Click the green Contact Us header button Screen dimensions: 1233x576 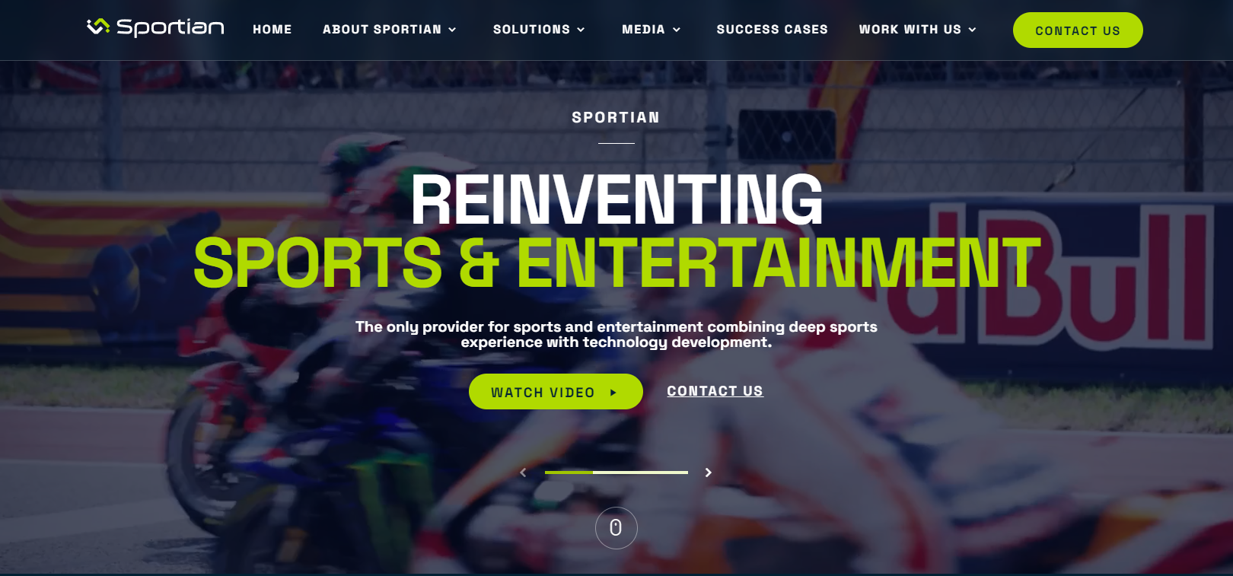[1078, 30]
